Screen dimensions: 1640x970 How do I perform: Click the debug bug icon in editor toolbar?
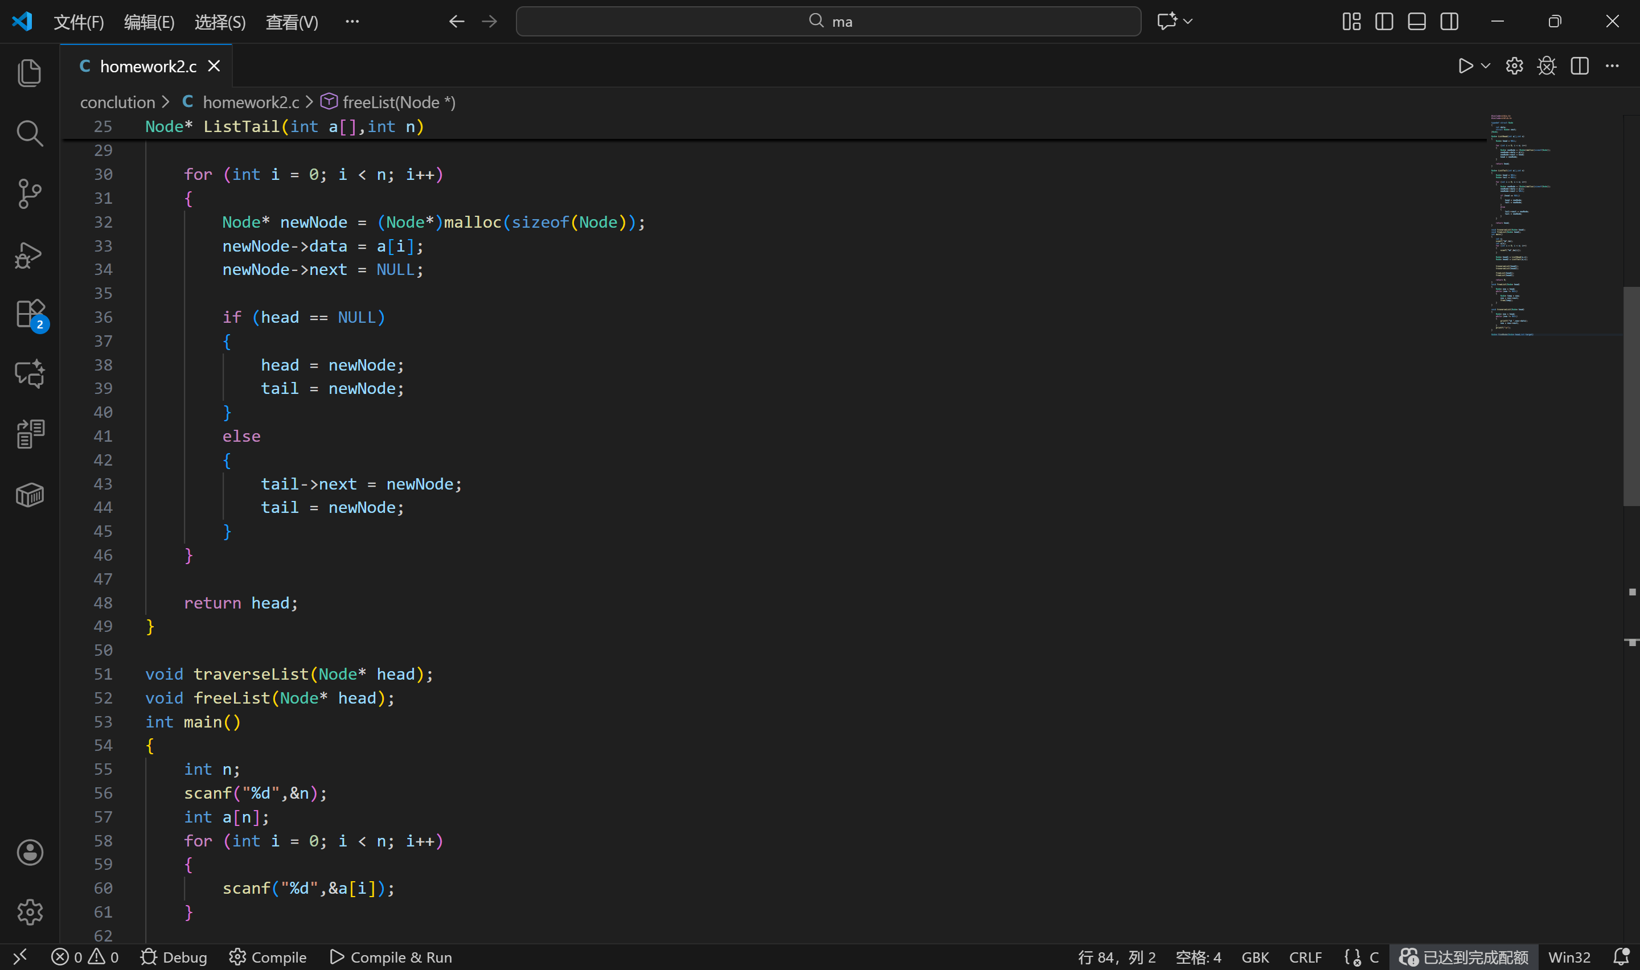pyautogui.click(x=1547, y=66)
